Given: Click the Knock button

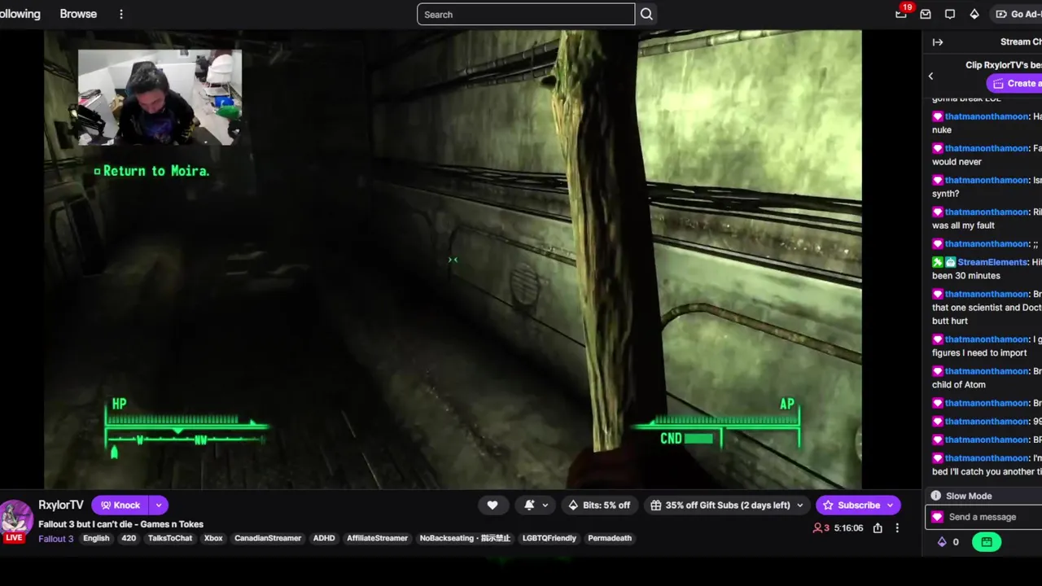Looking at the screenshot, I should point(120,505).
